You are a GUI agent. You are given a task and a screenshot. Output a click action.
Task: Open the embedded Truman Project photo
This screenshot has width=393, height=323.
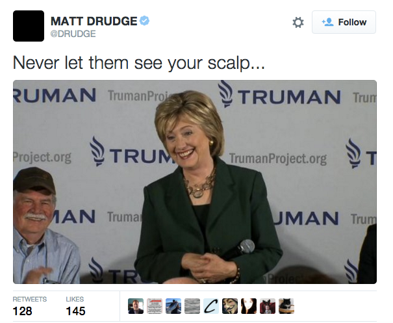click(195, 182)
